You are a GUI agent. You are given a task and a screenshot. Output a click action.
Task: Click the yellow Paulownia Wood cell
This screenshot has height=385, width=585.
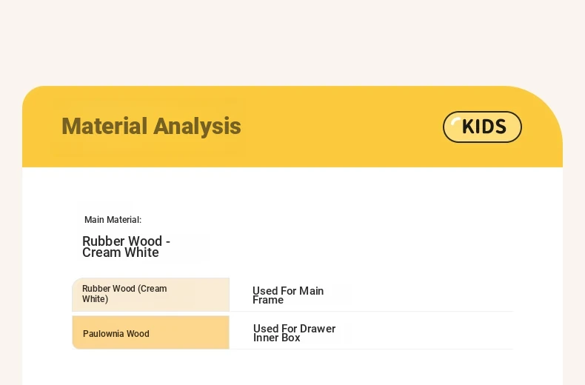(x=151, y=332)
